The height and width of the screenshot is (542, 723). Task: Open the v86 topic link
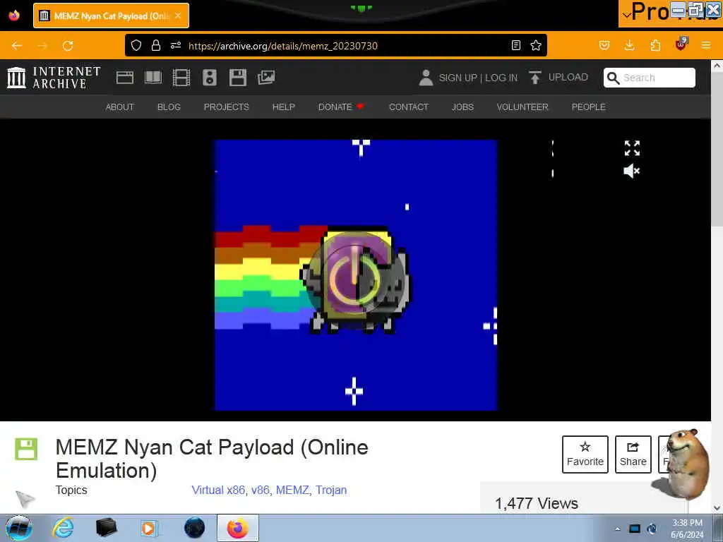coord(261,490)
